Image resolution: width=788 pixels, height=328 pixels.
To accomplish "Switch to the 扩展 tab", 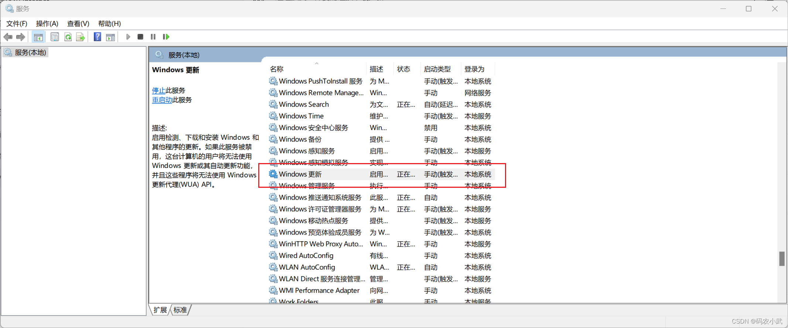I will pos(160,310).
